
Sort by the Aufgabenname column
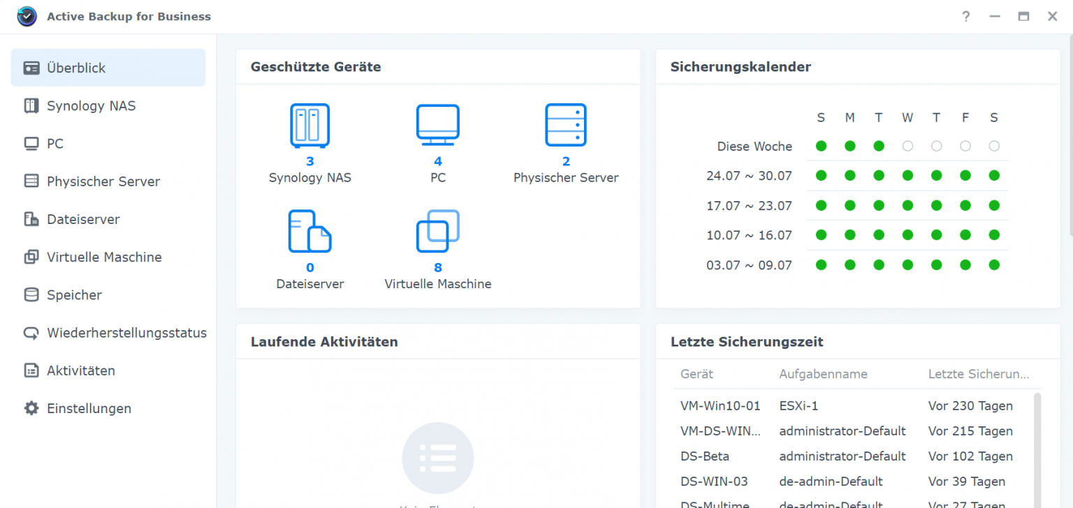click(823, 374)
